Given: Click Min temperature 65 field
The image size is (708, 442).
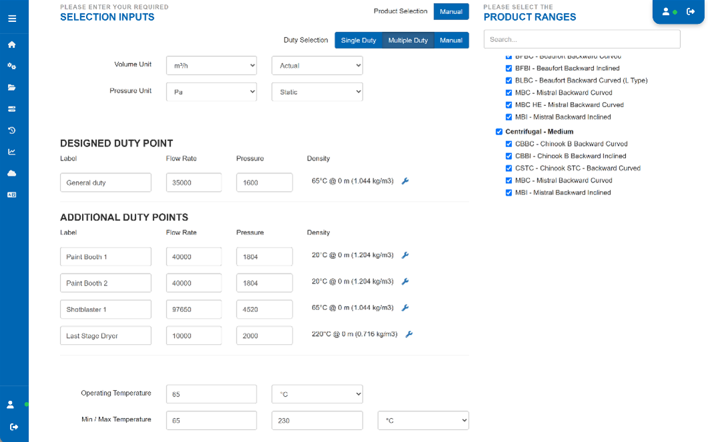Looking at the screenshot, I should 211,420.
